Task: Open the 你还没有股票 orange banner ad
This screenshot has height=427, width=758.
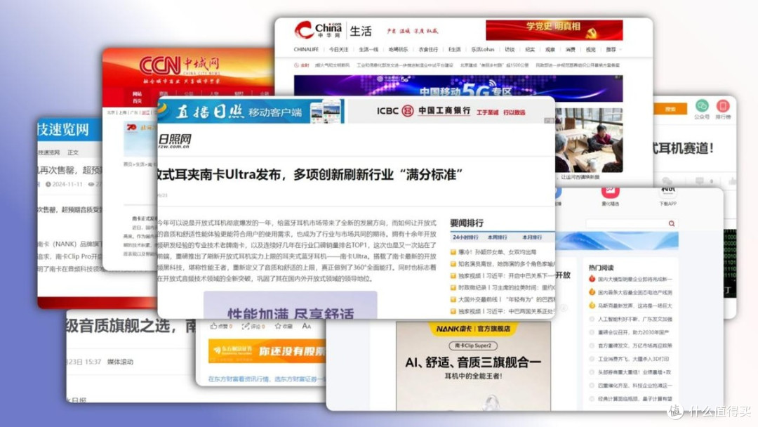Action: [x=267, y=351]
